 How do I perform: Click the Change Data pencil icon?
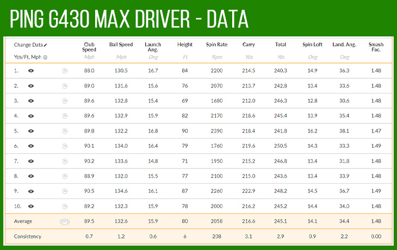(46, 45)
